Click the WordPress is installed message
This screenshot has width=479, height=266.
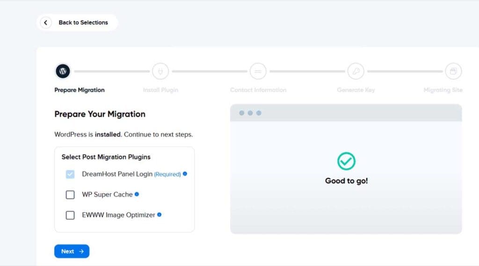[x=123, y=135]
